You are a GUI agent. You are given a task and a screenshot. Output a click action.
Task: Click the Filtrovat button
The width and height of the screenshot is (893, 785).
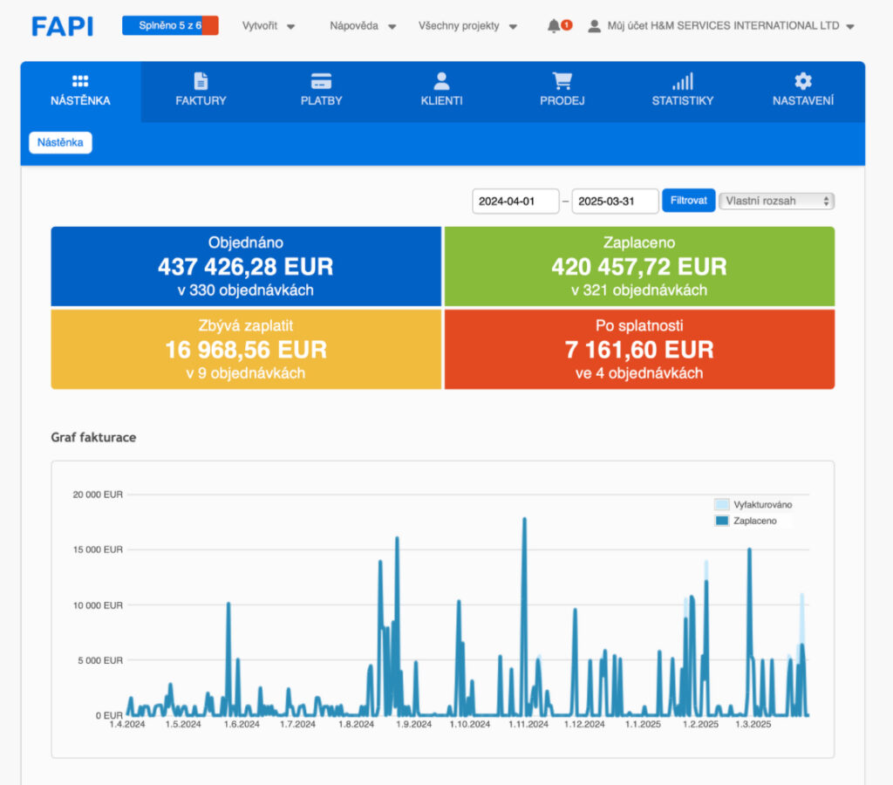tap(689, 201)
